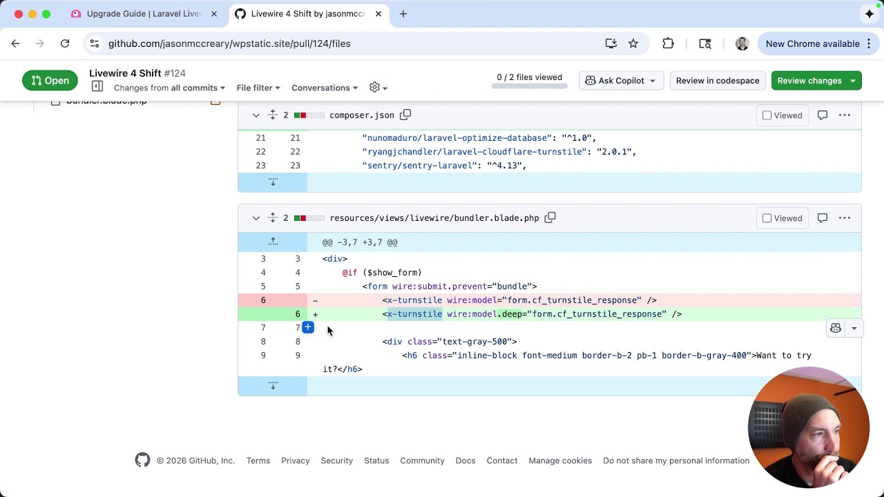Open more options for bundler.blade.php
This screenshot has width=884, height=497.
[x=845, y=218]
